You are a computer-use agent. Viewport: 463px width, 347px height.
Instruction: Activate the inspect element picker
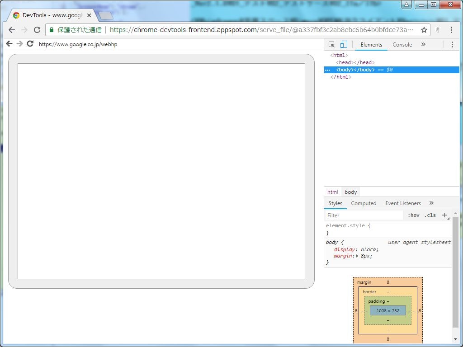coord(331,45)
